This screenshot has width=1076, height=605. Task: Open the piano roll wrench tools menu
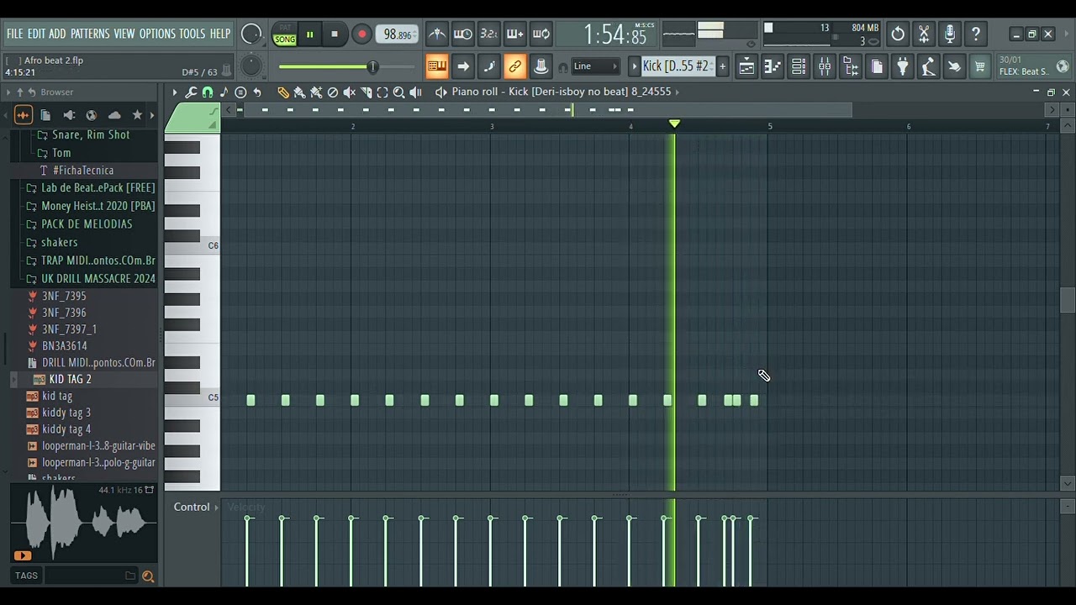point(191,92)
